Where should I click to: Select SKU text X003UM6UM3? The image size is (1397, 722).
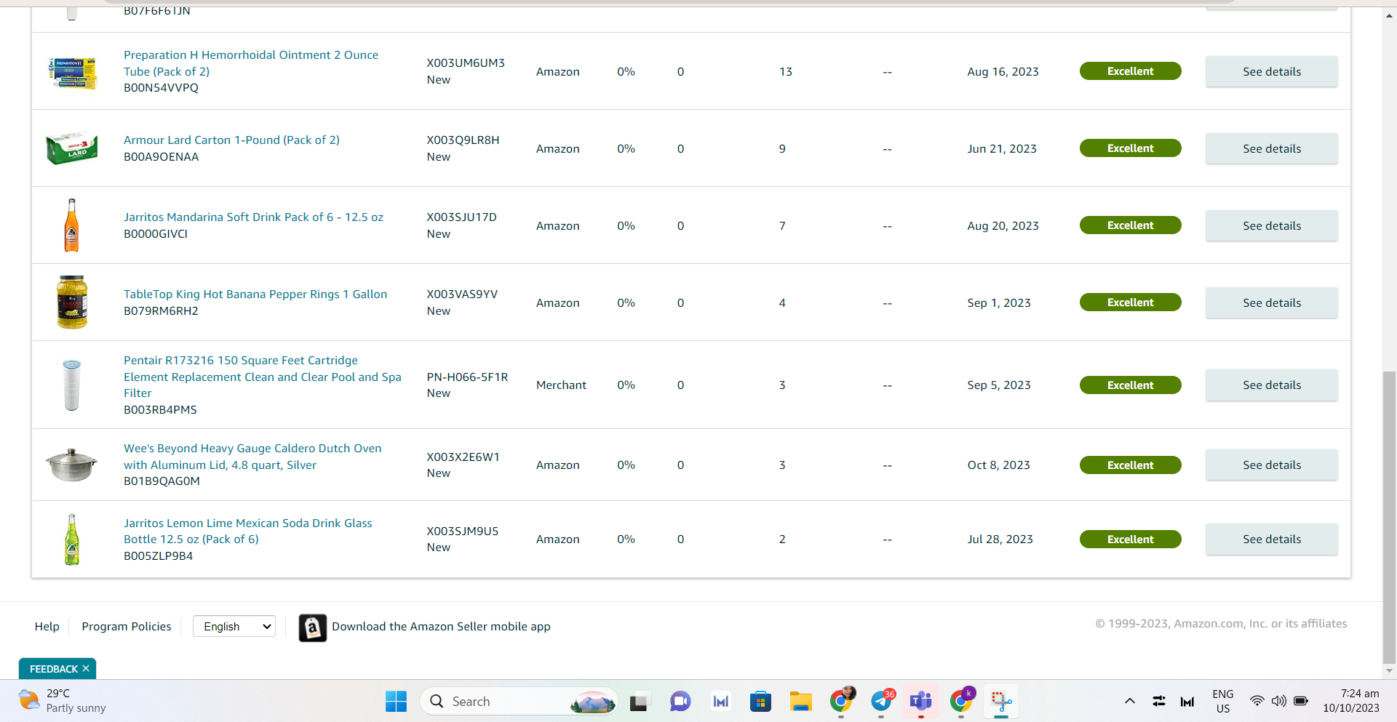point(466,63)
